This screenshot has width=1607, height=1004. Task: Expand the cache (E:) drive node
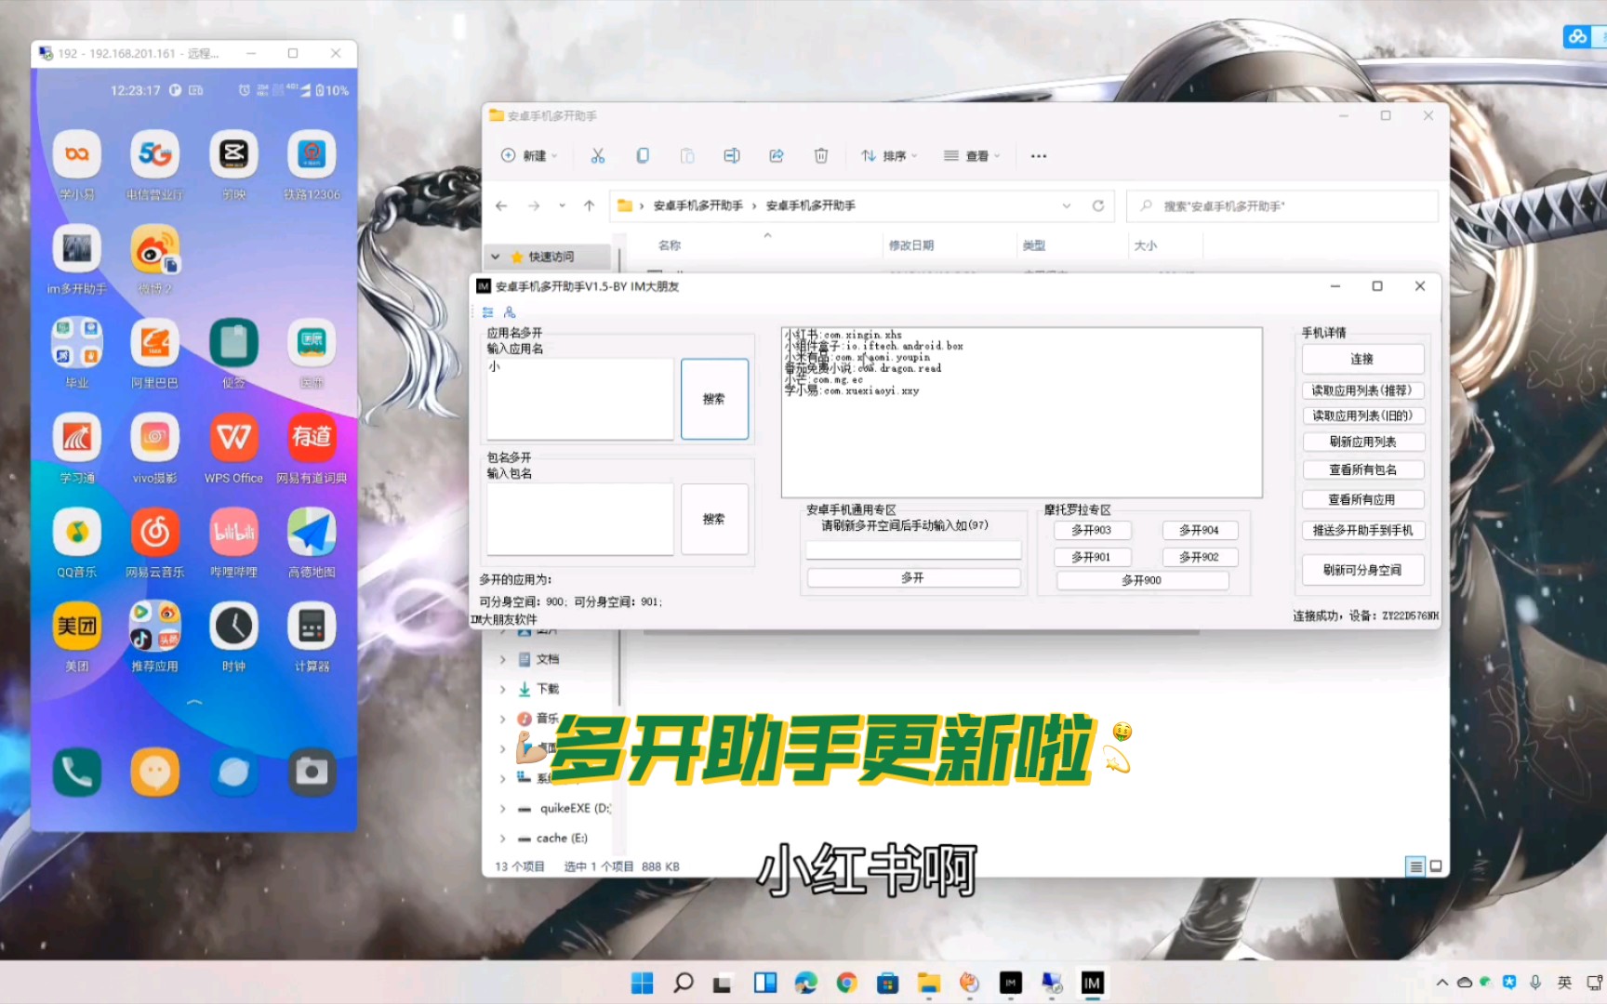coord(503,838)
